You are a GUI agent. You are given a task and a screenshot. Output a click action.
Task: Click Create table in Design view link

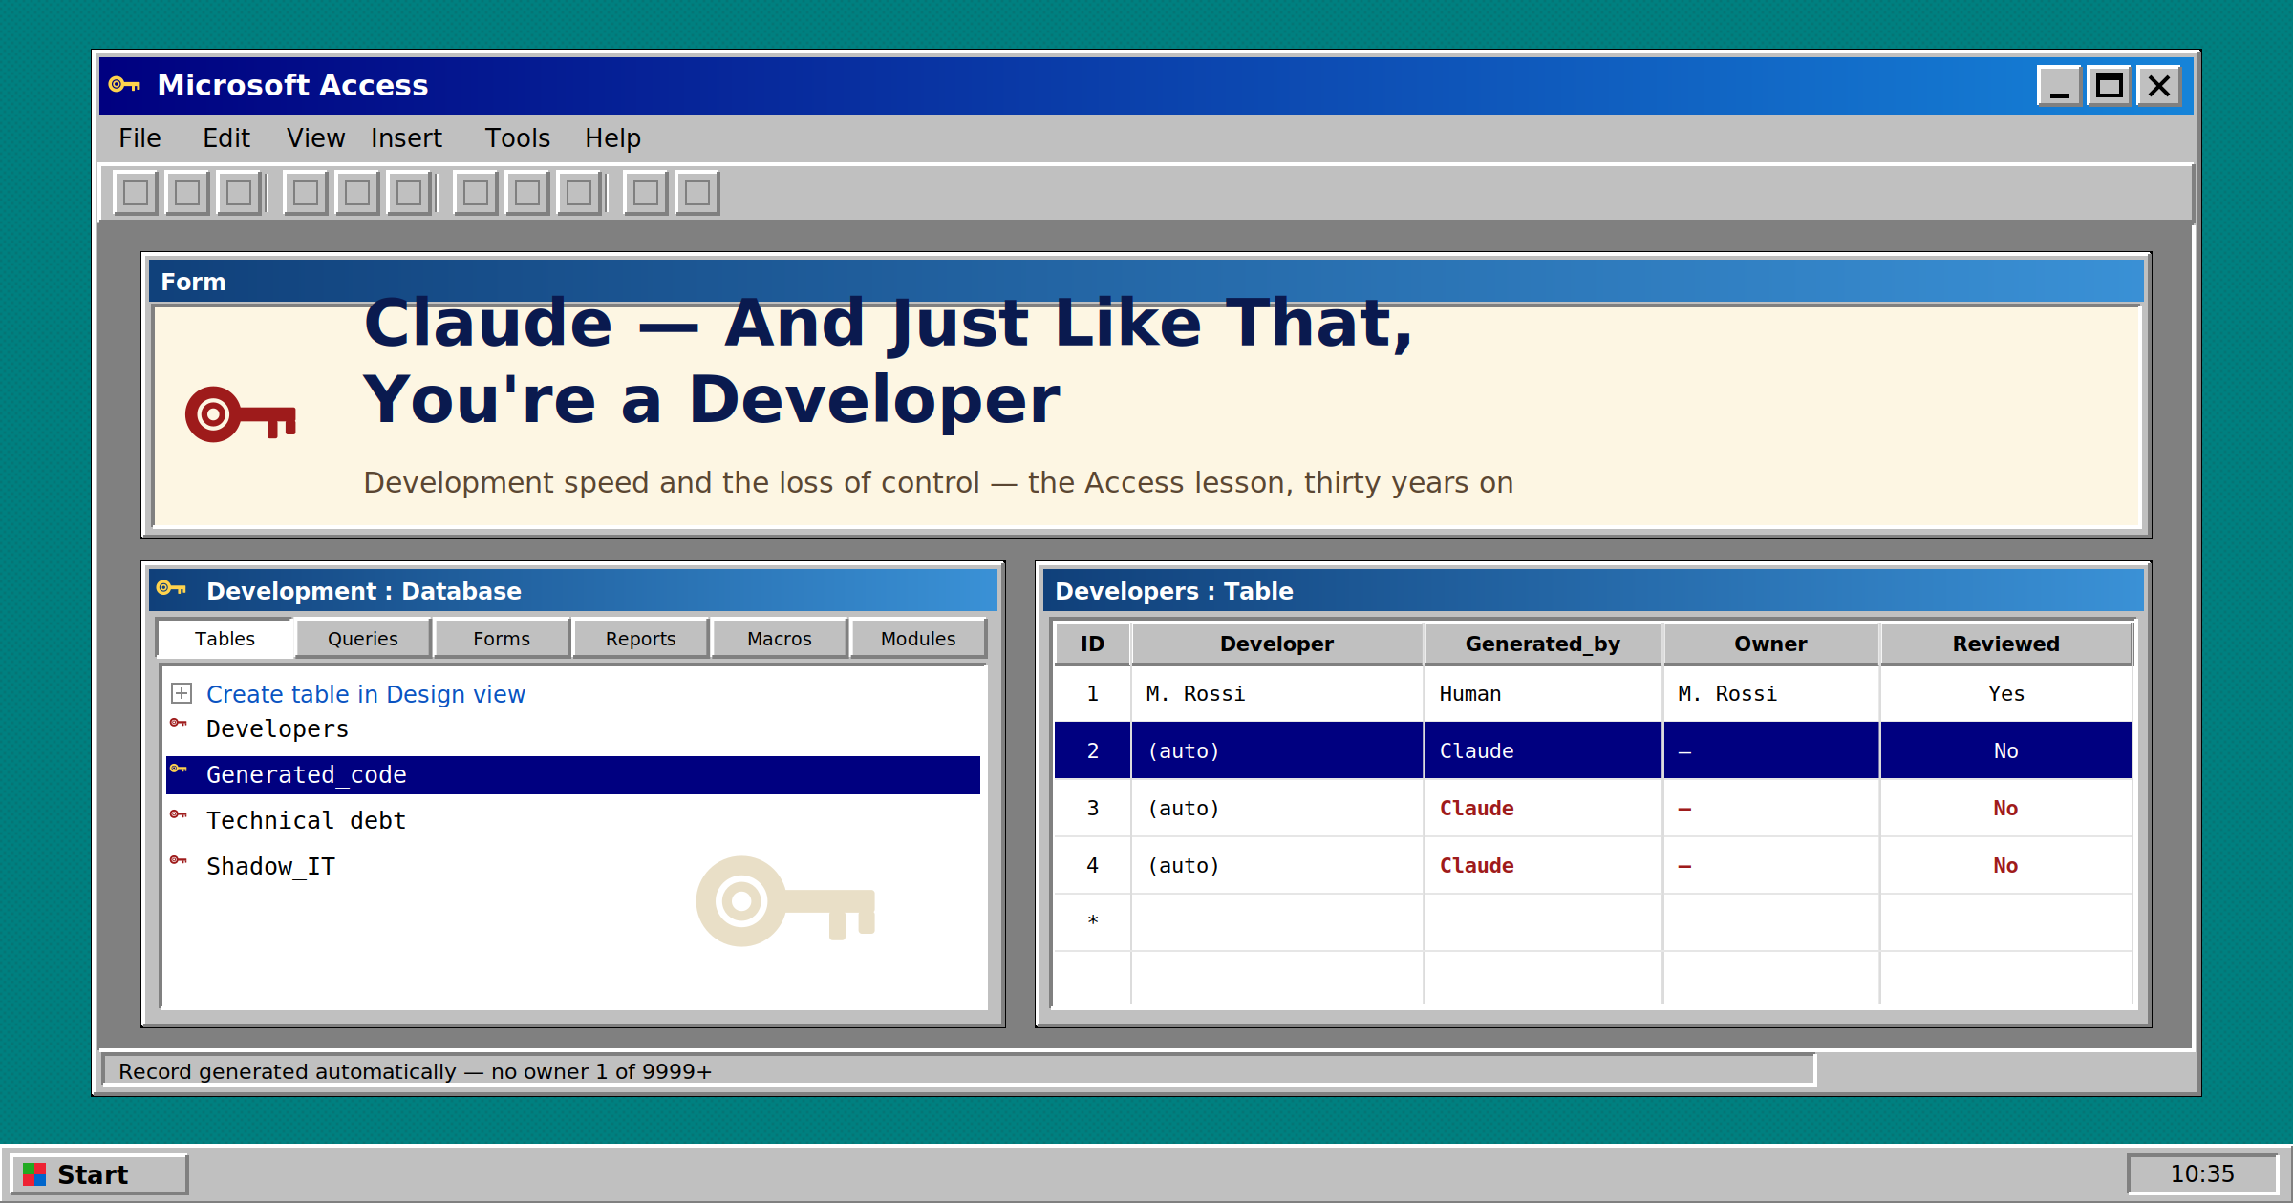click(x=366, y=694)
